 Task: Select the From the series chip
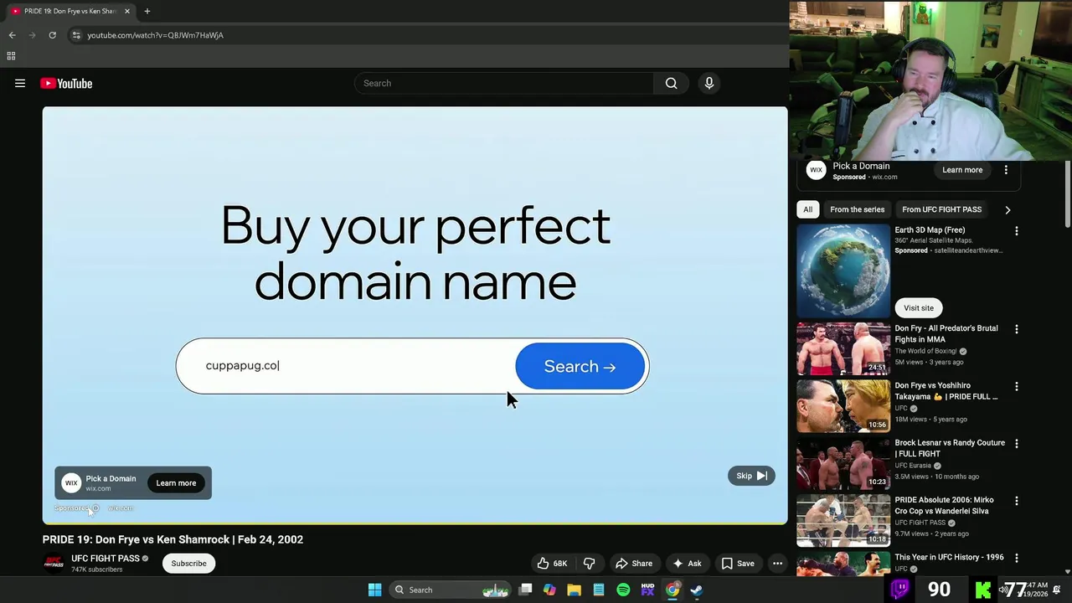point(857,209)
